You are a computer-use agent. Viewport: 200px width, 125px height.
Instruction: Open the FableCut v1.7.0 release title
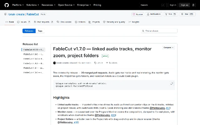point(102,52)
